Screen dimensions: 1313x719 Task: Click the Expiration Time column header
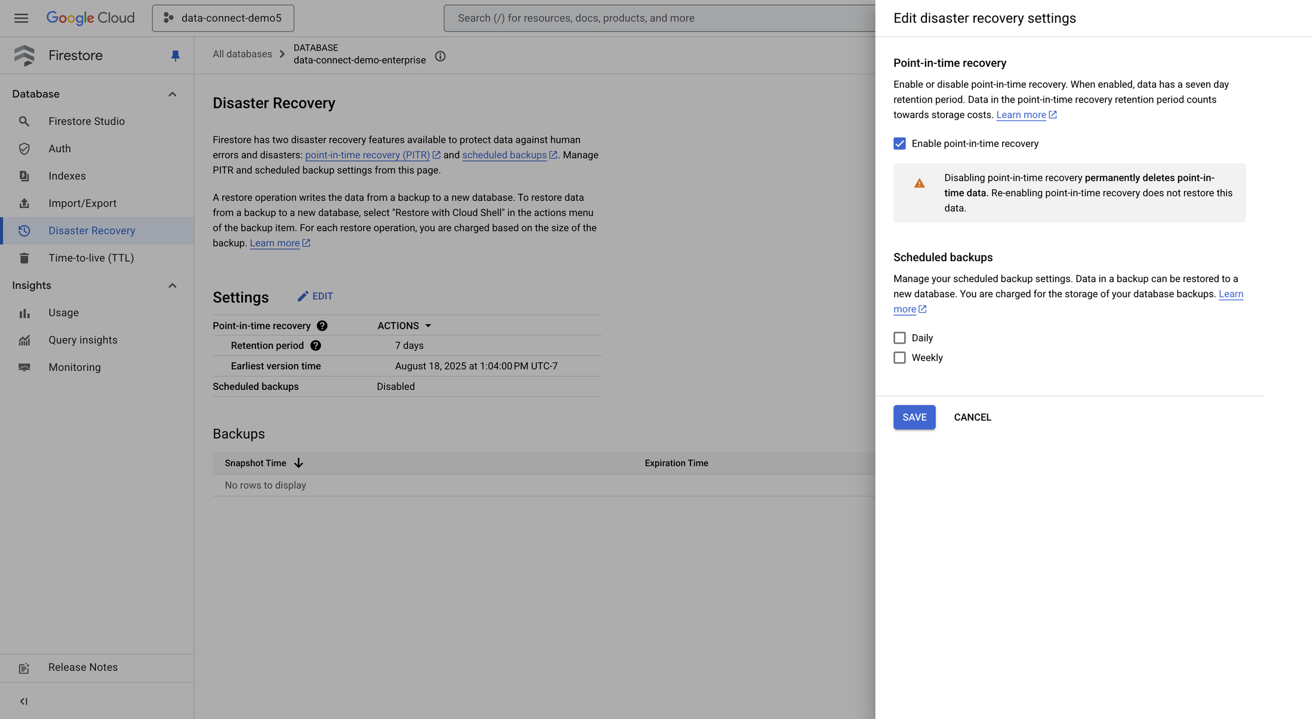(x=676, y=463)
